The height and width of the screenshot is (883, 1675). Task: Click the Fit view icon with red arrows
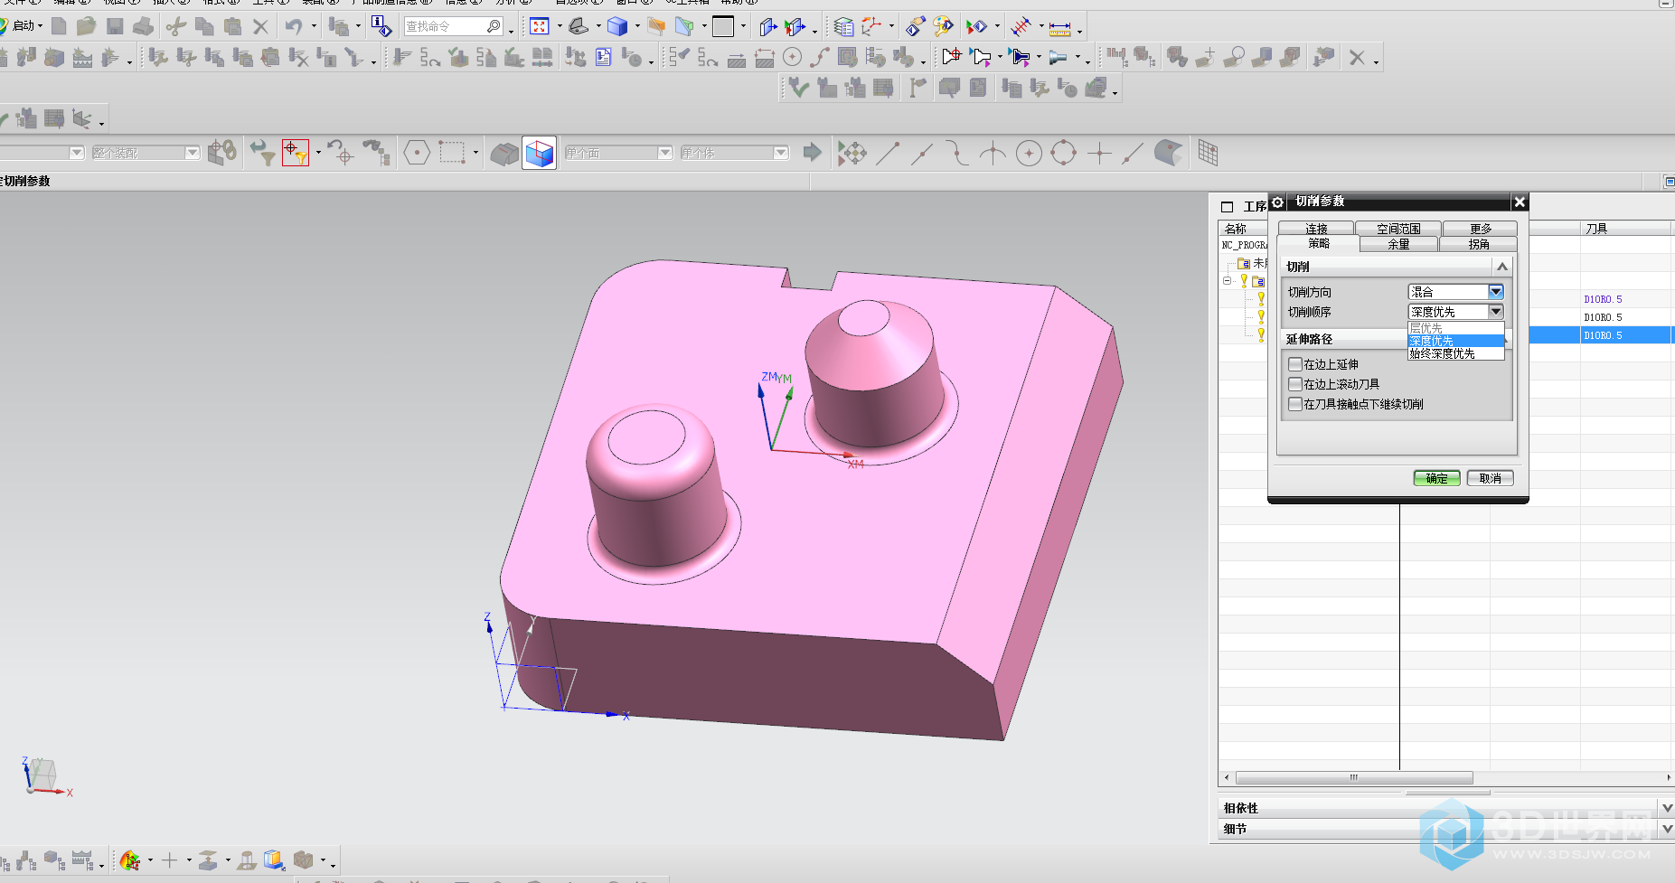pos(540,26)
